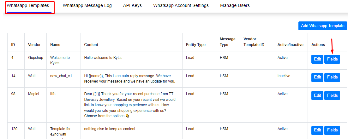Open the API Keys tab
The width and height of the screenshot is (348, 139).
pos(133,5)
